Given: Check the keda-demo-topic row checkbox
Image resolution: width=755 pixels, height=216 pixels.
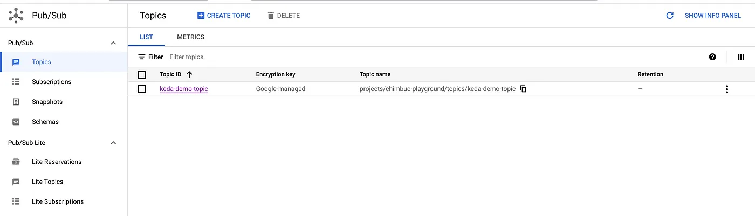Looking at the screenshot, I should 142,89.
